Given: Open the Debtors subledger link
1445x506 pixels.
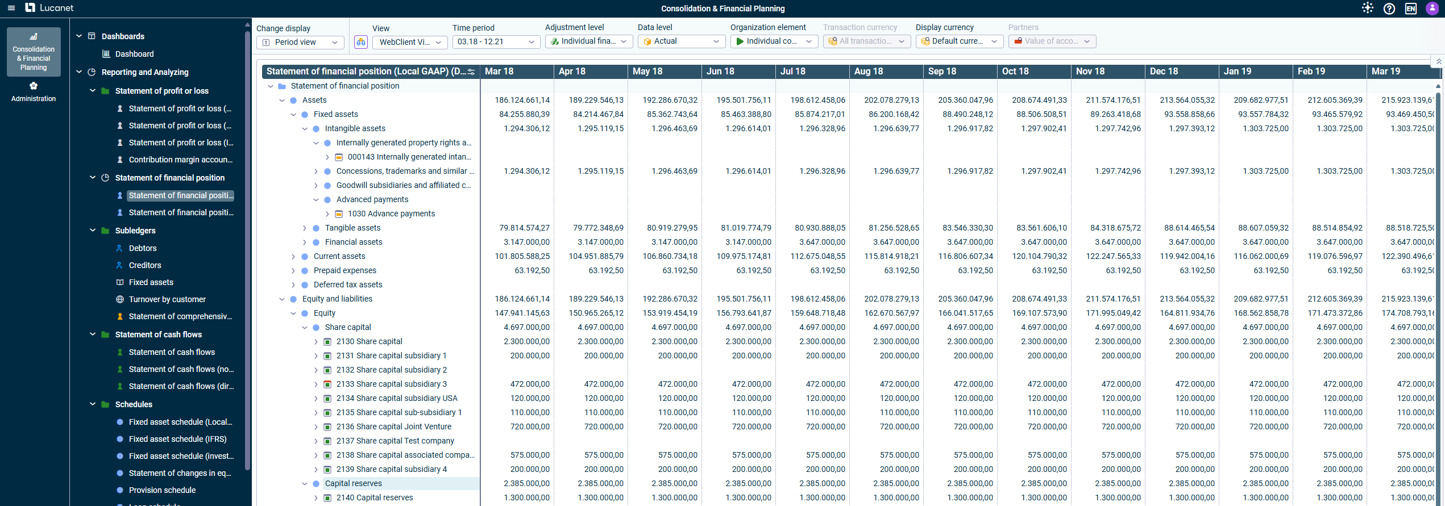Looking at the screenshot, I should [x=143, y=248].
